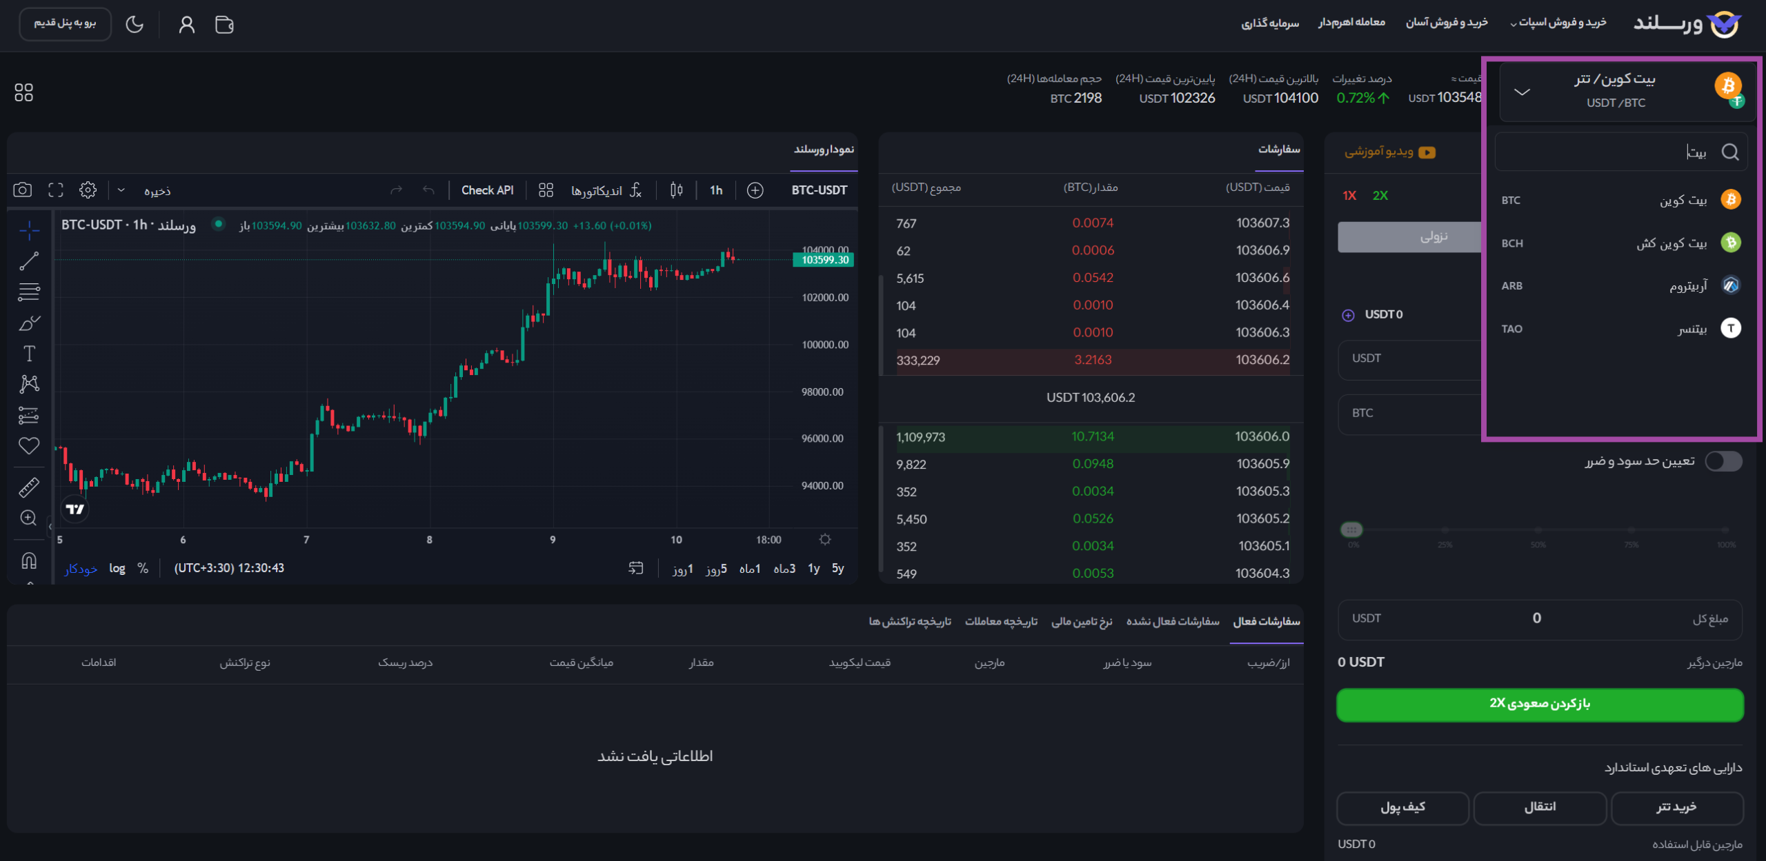Expand the save (ذخیره) dropdown arrow
Image resolution: width=1766 pixels, height=861 pixels.
point(121,190)
